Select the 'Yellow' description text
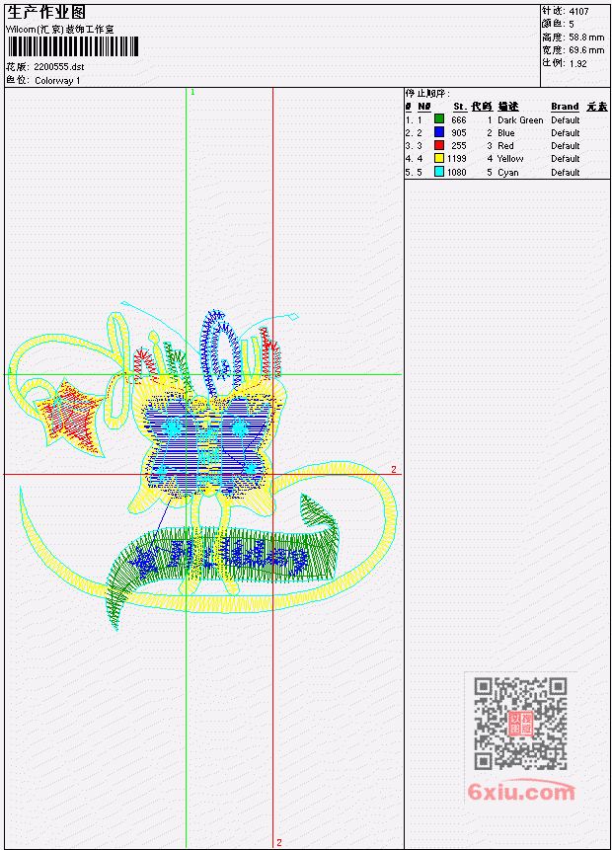This screenshot has height=850, width=612. 510,159
